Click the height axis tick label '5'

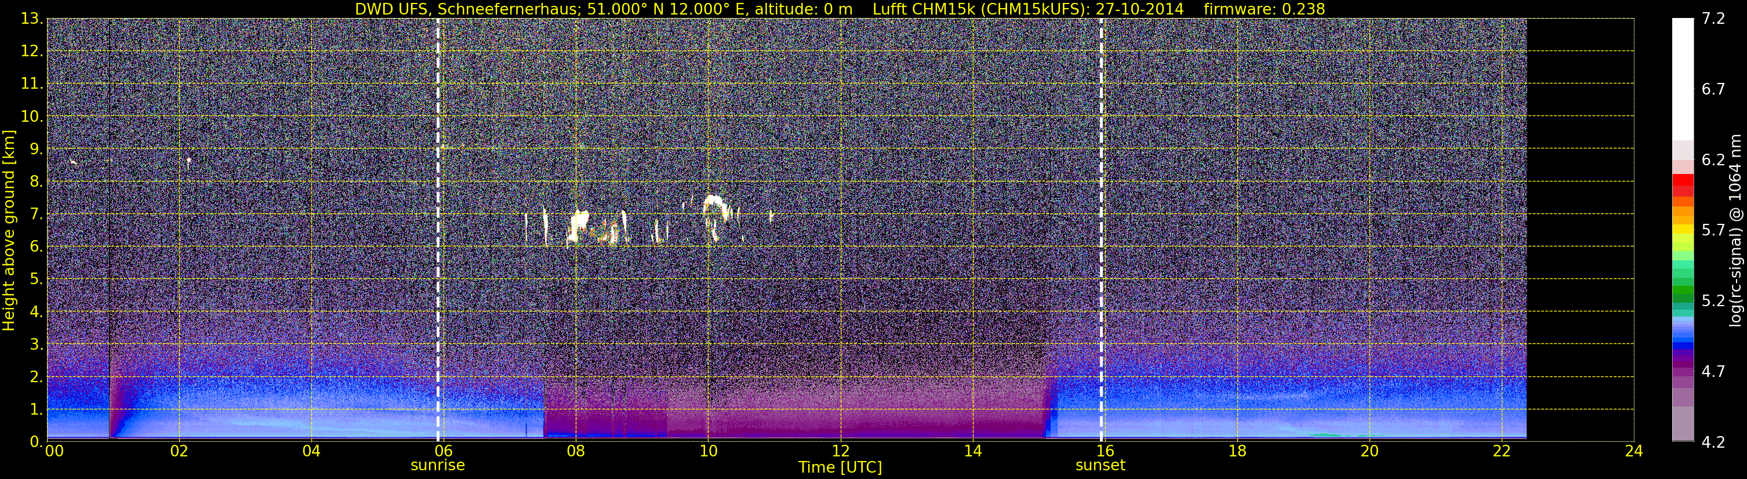pyautogui.click(x=35, y=280)
